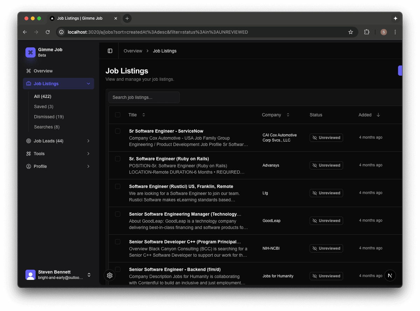
Task: Click Unreviewed status for GoodLeap job
Action: (x=326, y=221)
